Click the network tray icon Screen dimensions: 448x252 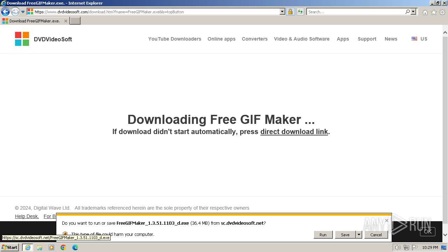[x=406, y=247]
